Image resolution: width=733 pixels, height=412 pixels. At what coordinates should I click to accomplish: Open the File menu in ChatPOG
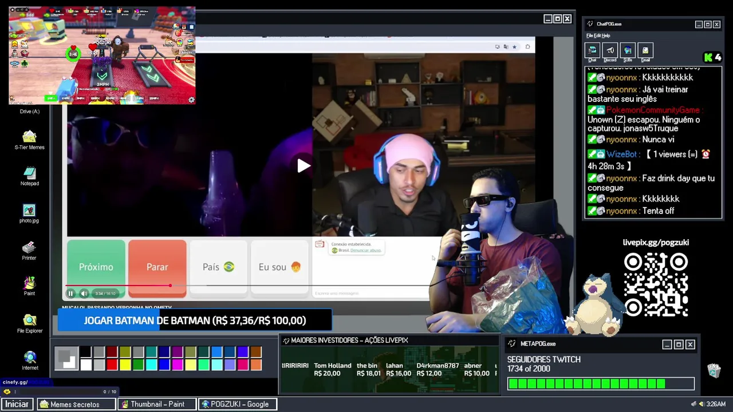pos(589,35)
